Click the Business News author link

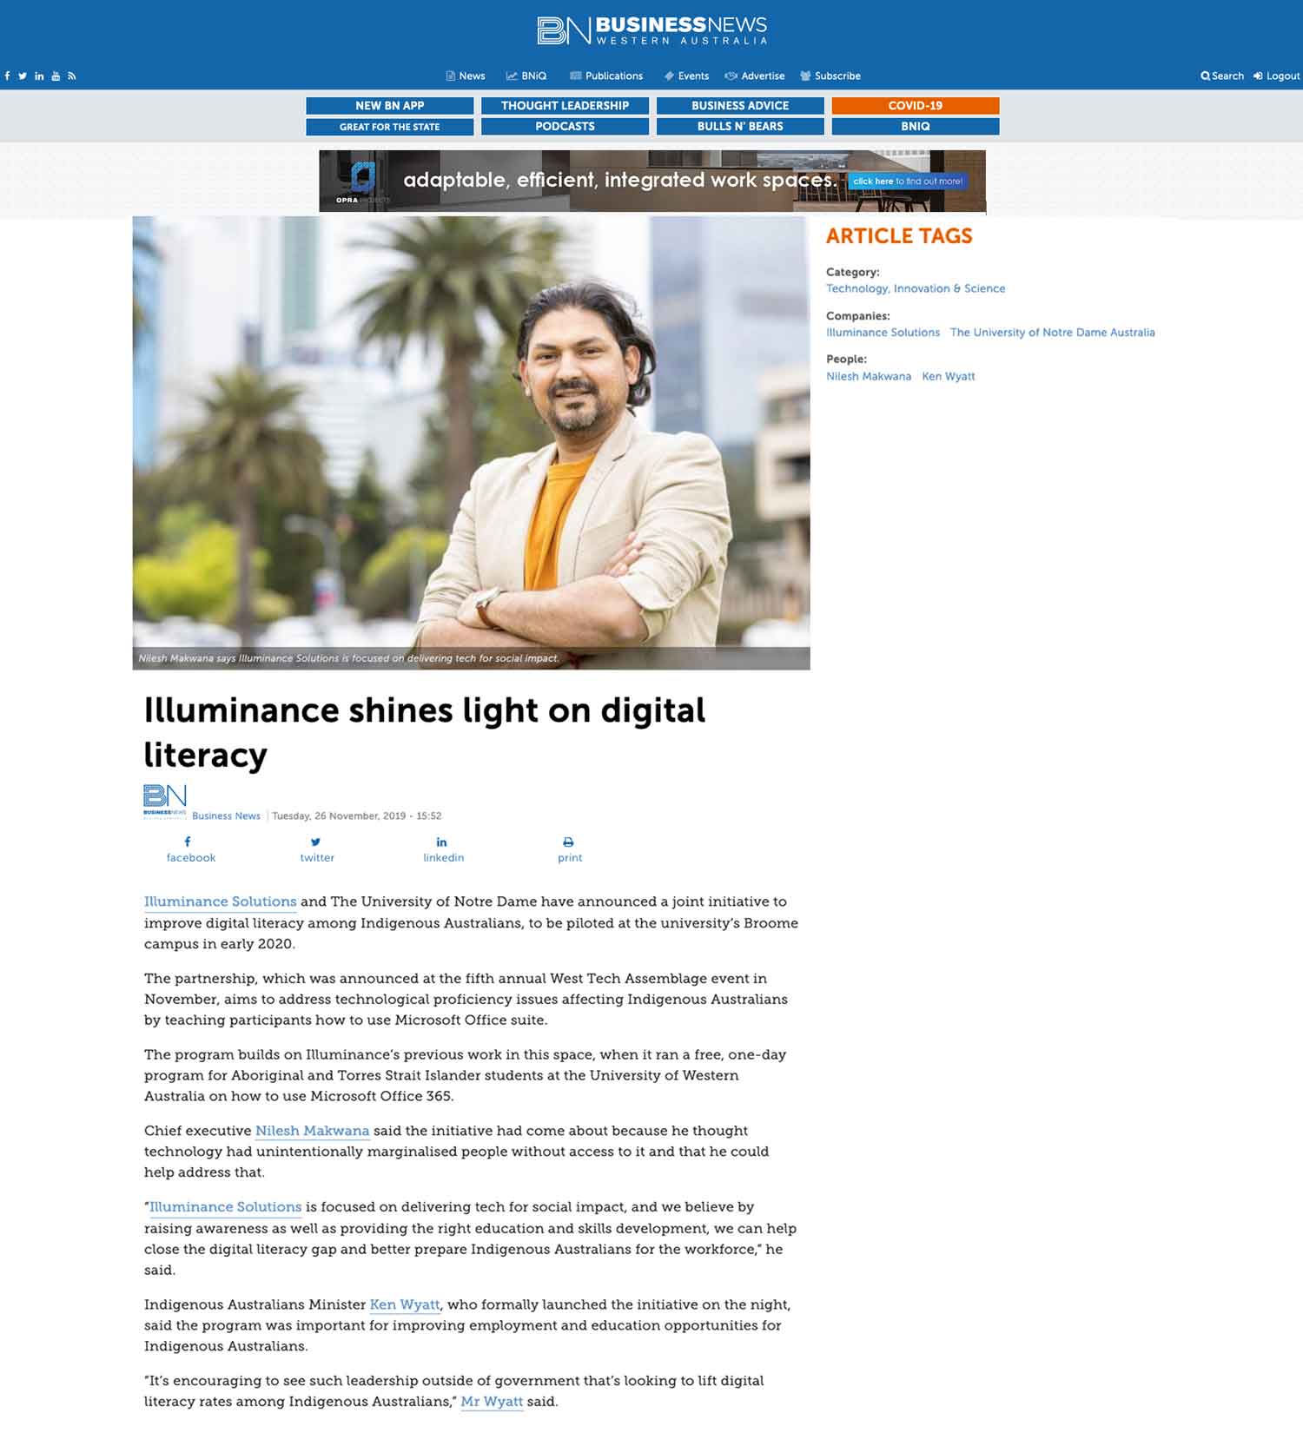pos(226,815)
